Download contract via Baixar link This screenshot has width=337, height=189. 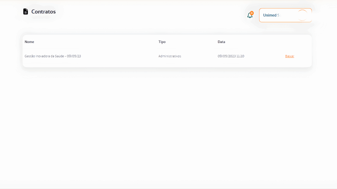[290, 56]
